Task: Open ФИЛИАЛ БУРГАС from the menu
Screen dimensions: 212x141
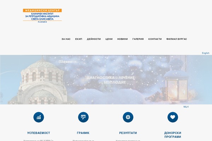Action: point(177,39)
